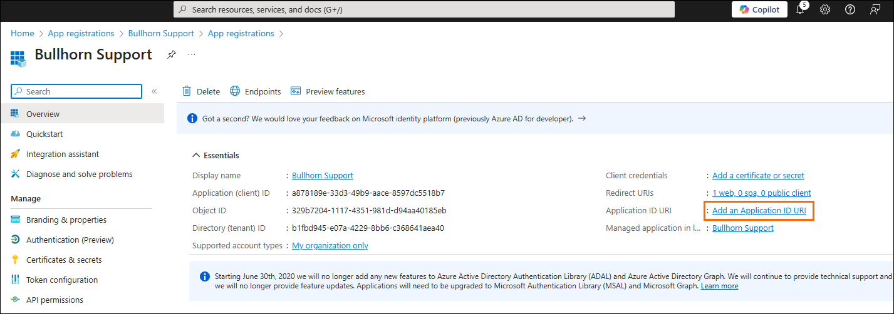This screenshot has width=894, height=314.
Task: Click Add a certificate or secret
Action: (758, 175)
